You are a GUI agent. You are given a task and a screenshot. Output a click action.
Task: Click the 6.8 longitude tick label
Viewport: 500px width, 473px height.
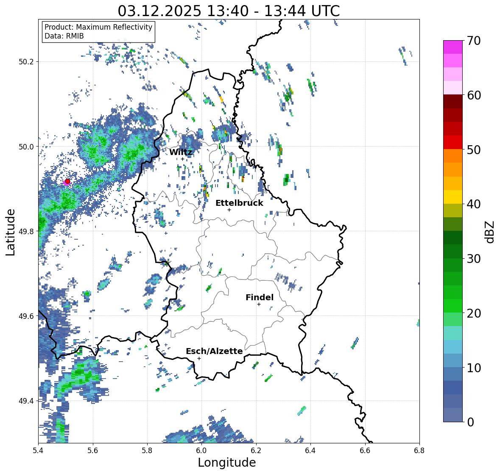419,450
